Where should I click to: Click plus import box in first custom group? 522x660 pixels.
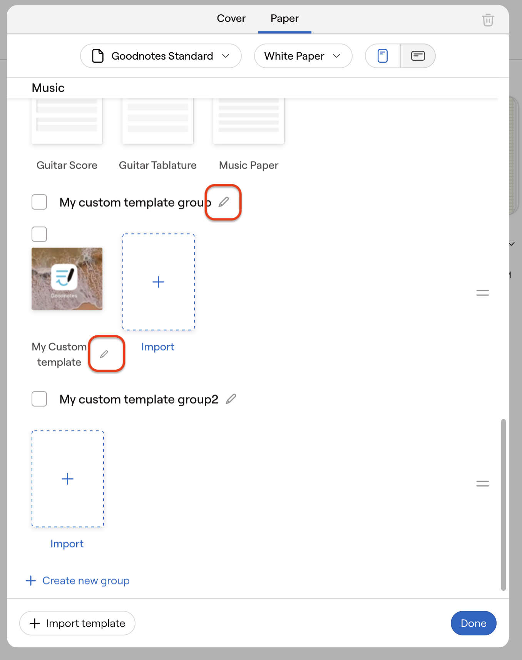pos(159,282)
